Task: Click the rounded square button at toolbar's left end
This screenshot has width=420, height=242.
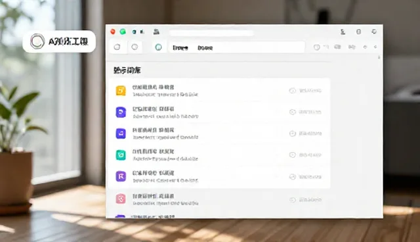Action: (117, 47)
